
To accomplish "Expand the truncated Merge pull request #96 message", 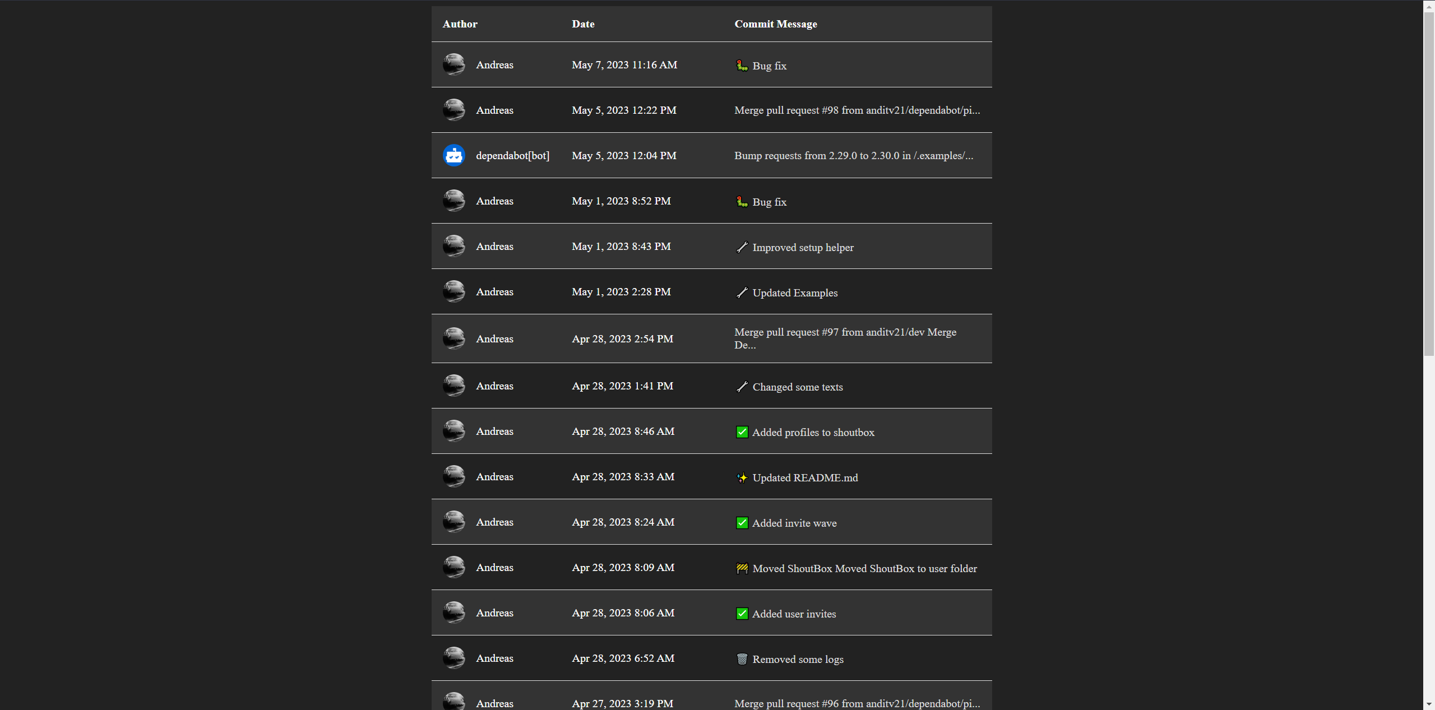I will pos(857,703).
